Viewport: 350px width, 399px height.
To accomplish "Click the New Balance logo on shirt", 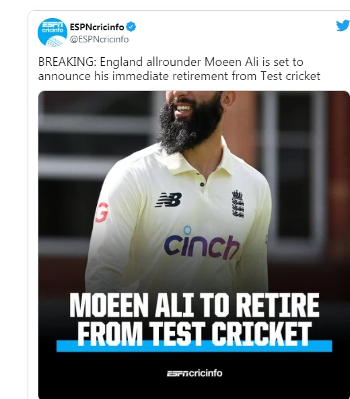I will (169, 200).
